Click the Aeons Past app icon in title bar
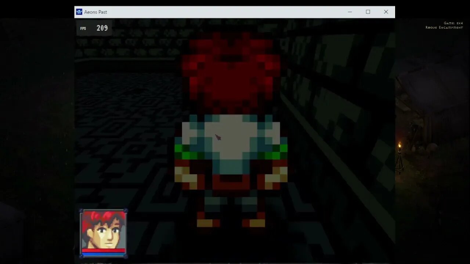 pos(79,12)
